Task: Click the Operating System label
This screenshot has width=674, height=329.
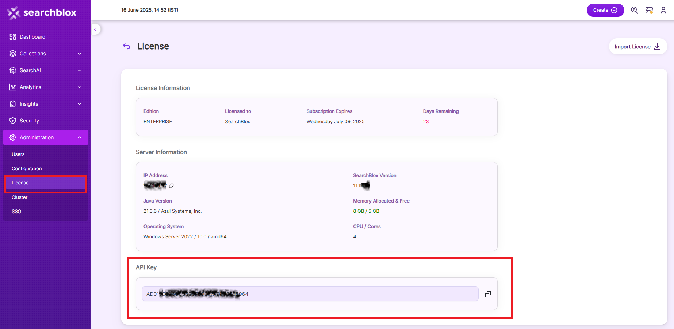Action: tap(164, 227)
